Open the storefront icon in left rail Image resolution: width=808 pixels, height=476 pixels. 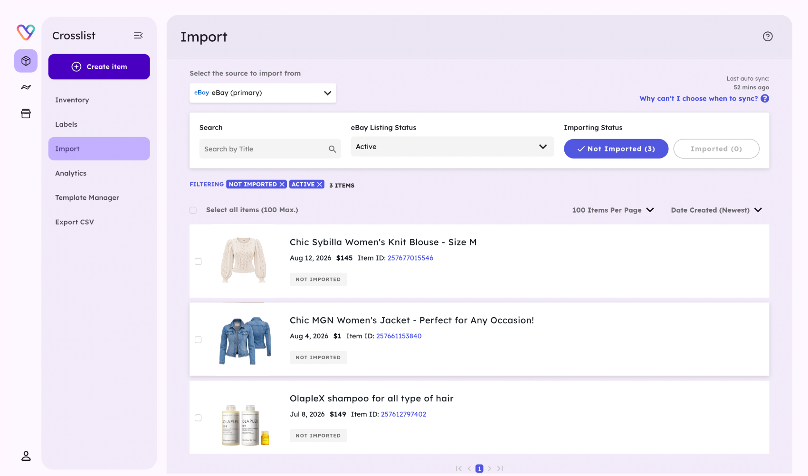26,113
